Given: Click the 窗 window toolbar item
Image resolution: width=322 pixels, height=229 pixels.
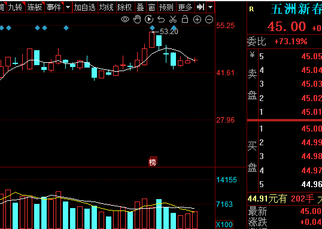Looking at the screenshot, I should (152, 8).
